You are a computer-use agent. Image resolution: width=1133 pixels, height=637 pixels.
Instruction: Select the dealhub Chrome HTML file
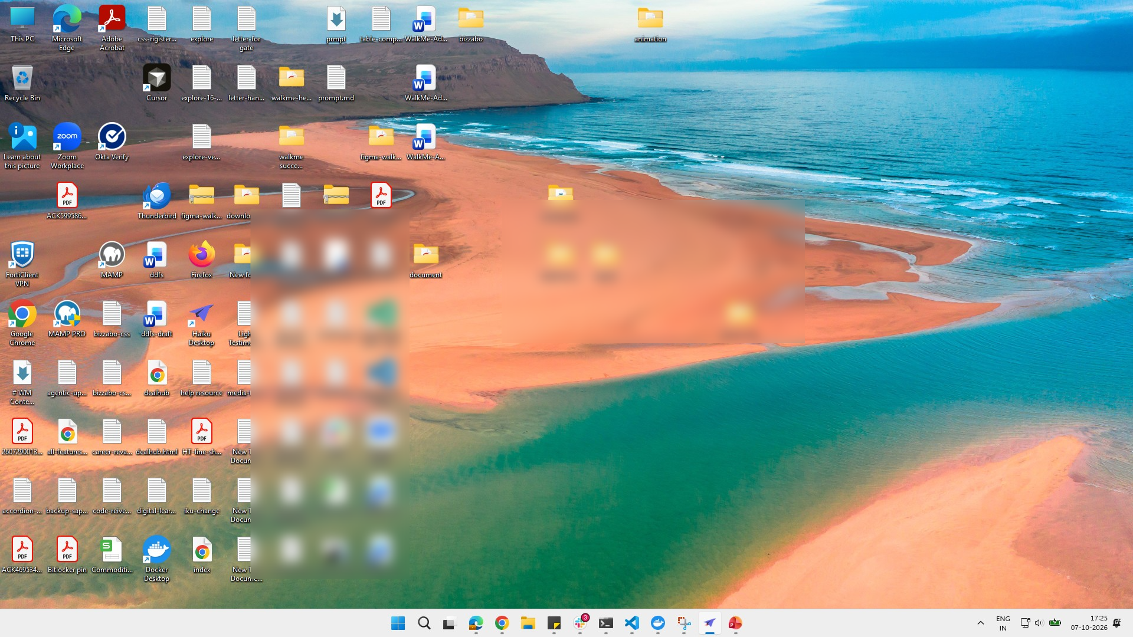tap(156, 378)
